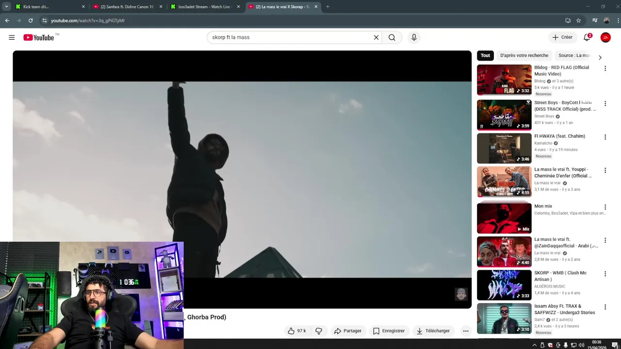The image size is (621, 349).
Task: Open Chrome media controls icon
Action: 595,20
